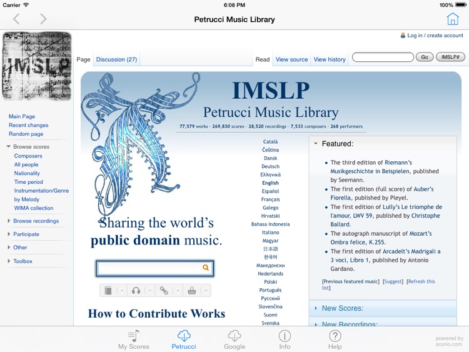Browse by Time period link
This screenshot has height=352, width=469.
[x=28, y=182]
